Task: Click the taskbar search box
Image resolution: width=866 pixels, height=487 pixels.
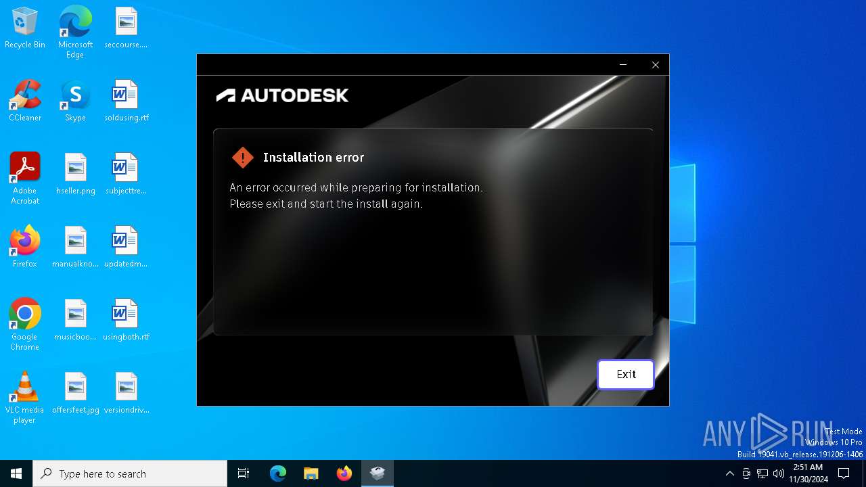Action: point(130,473)
